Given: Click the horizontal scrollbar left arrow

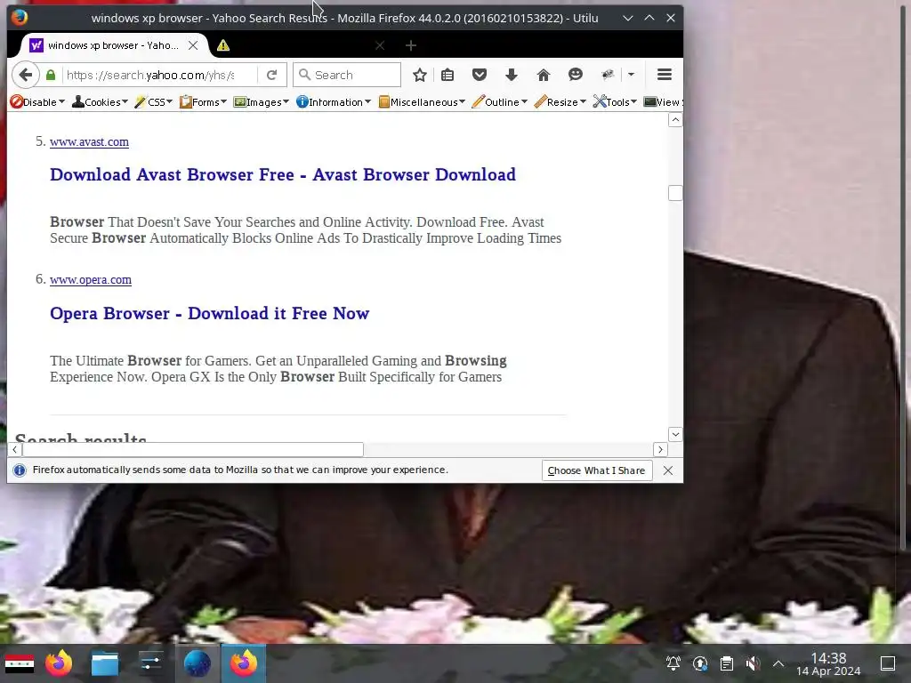Looking at the screenshot, I should point(14,449).
